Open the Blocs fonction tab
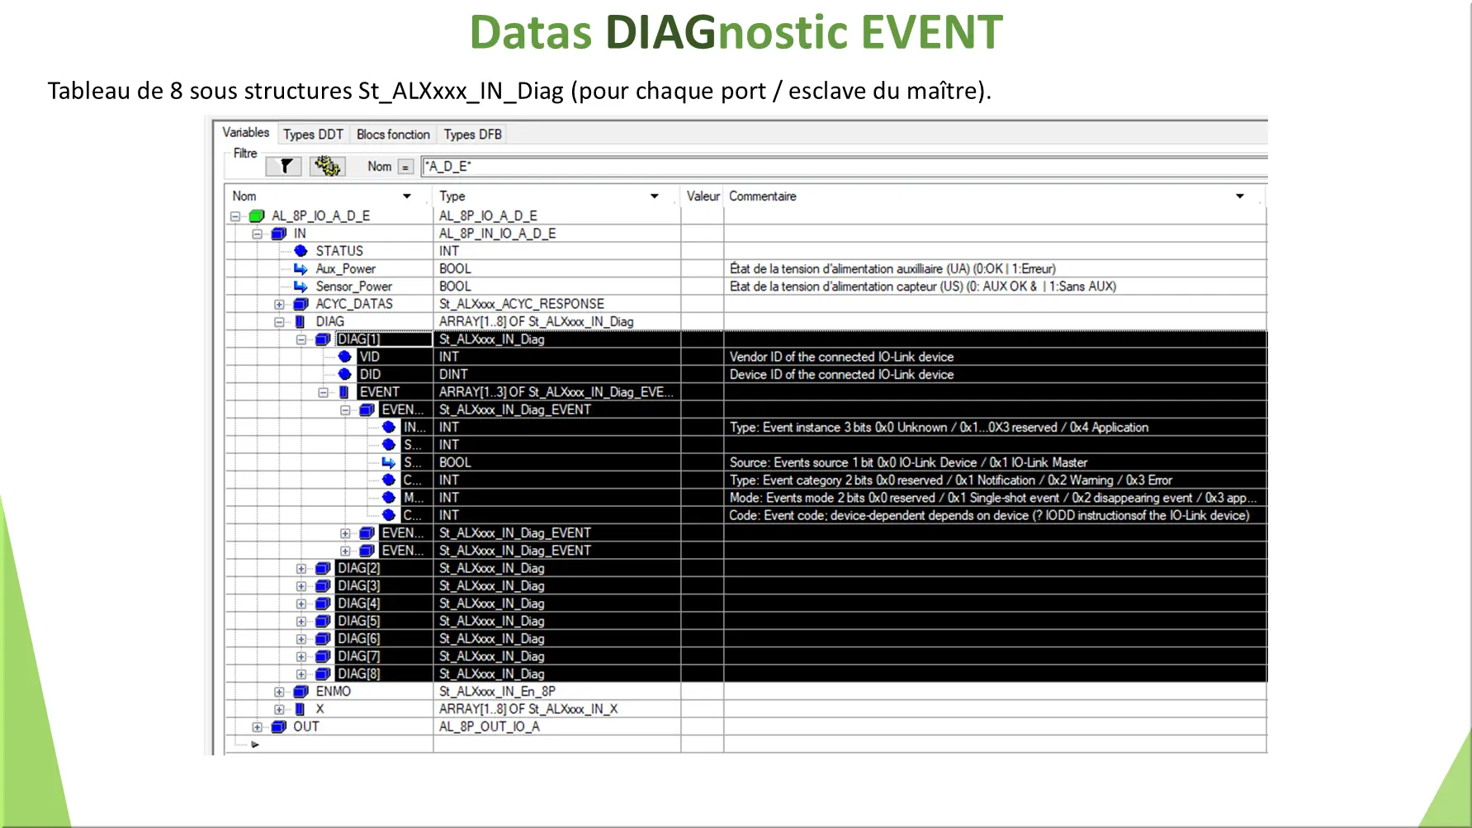The width and height of the screenshot is (1472, 828). pos(393,135)
